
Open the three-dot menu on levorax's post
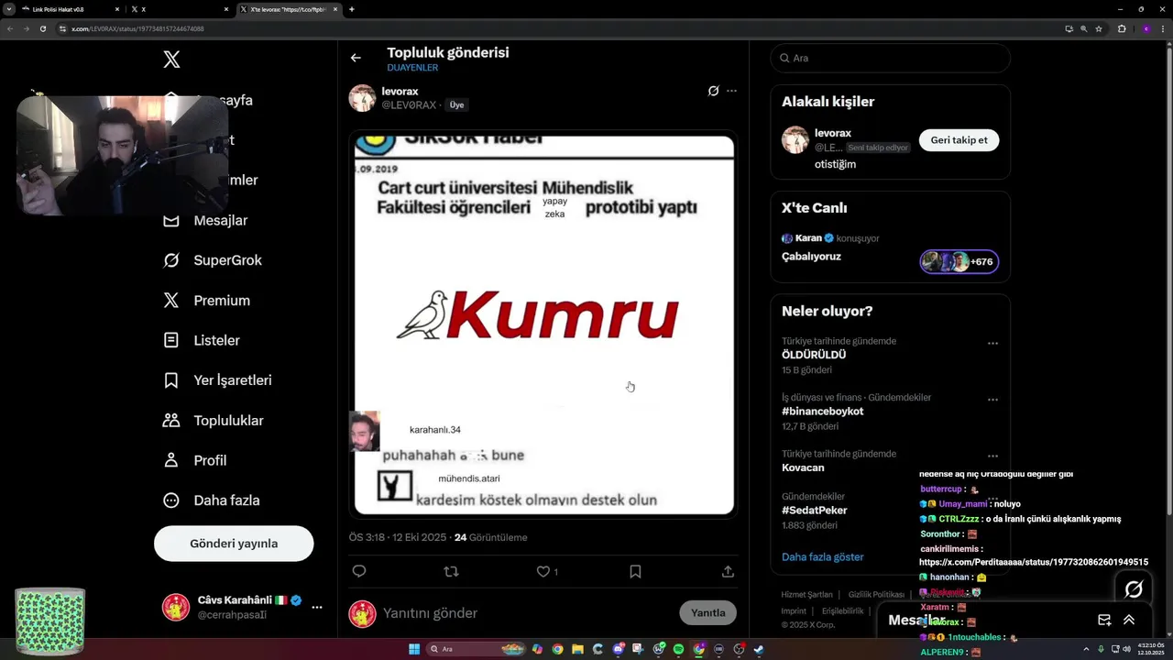point(731,91)
